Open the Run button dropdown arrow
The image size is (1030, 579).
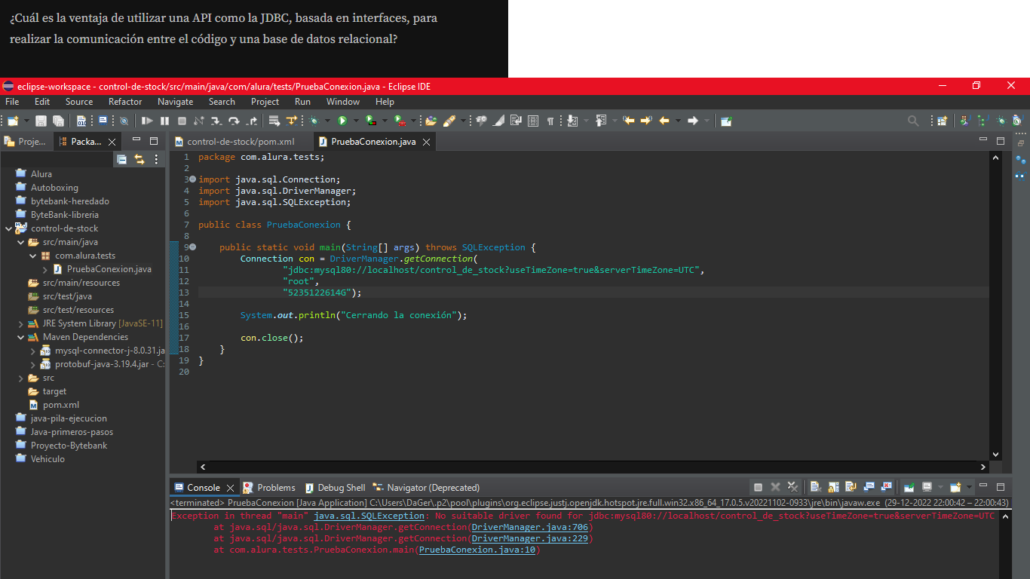coord(356,121)
